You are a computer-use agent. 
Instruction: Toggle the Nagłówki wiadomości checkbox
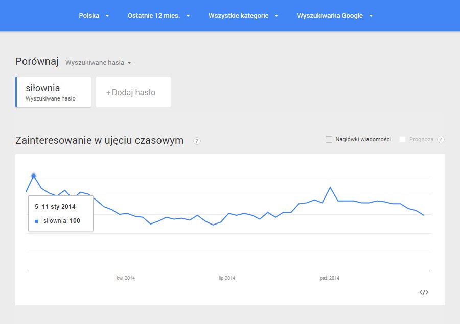pyautogui.click(x=329, y=139)
